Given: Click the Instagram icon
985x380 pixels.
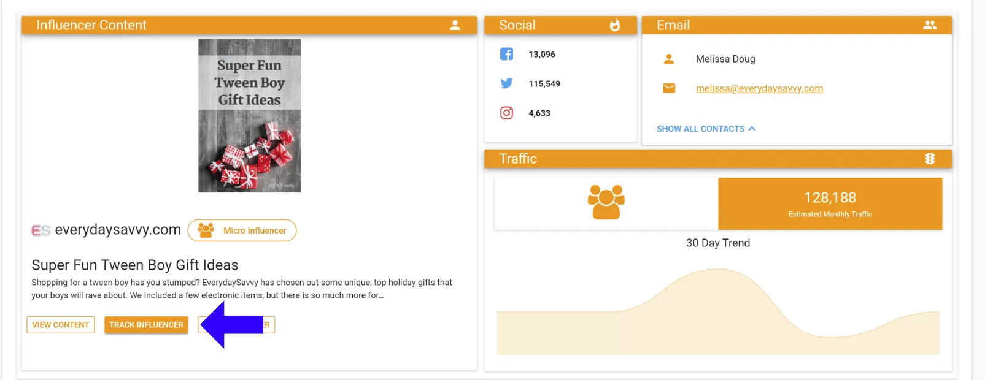Looking at the screenshot, I should click(506, 113).
